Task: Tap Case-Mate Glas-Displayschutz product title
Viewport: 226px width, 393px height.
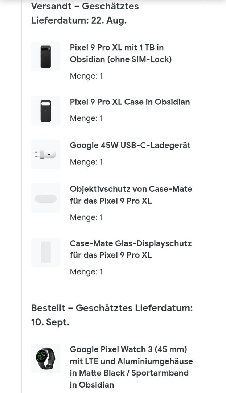Action: [131, 249]
